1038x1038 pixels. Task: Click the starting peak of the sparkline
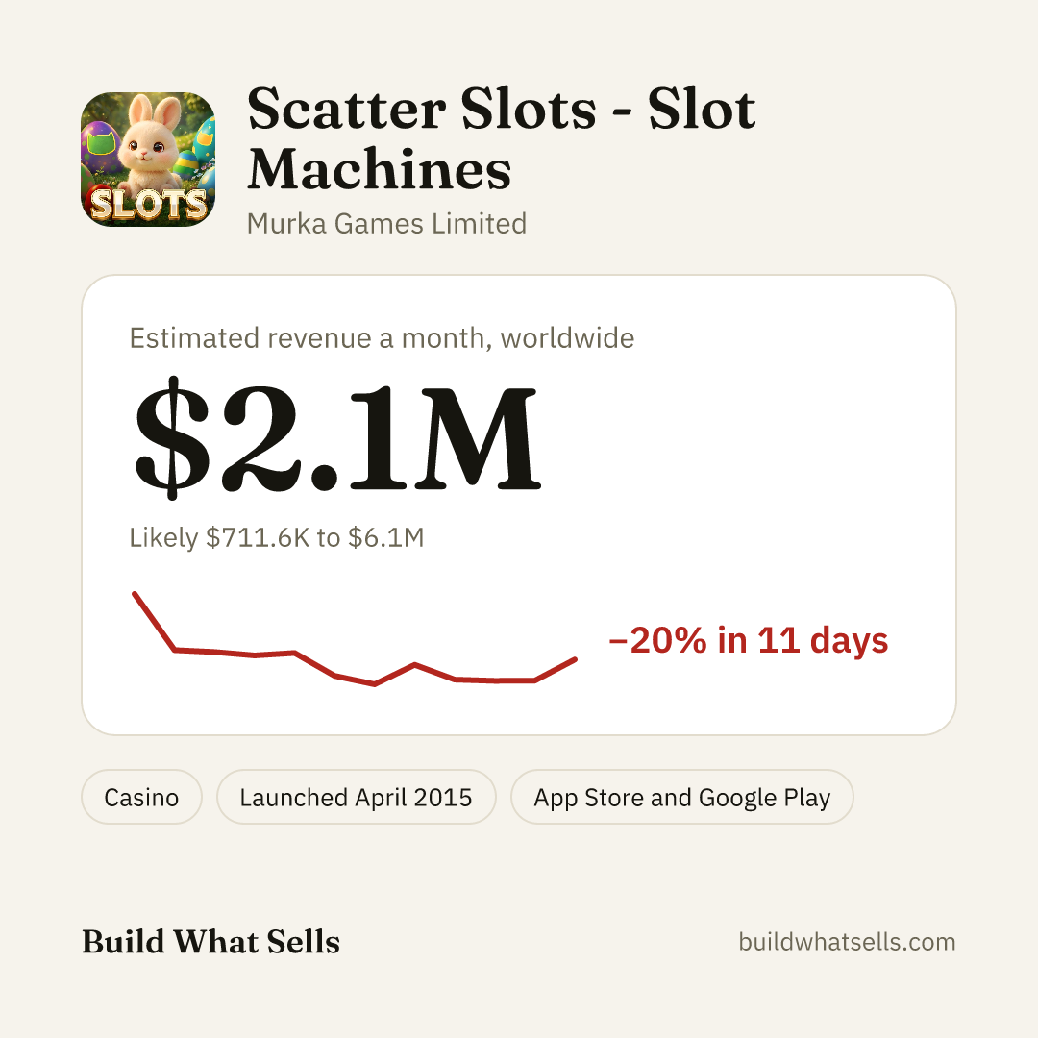pyautogui.click(x=136, y=594)
